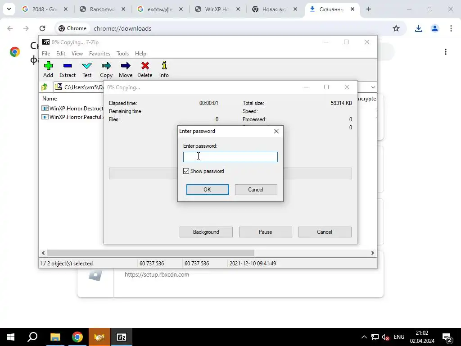Open the Help menu in 7-Zip

tap(140, 54)
